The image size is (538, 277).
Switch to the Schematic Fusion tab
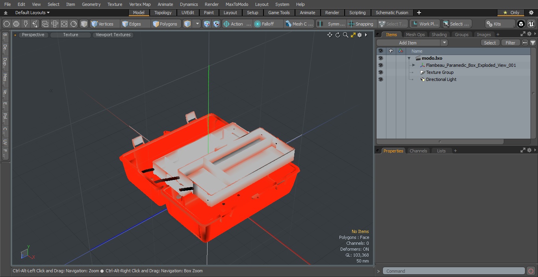pos(392,13)
